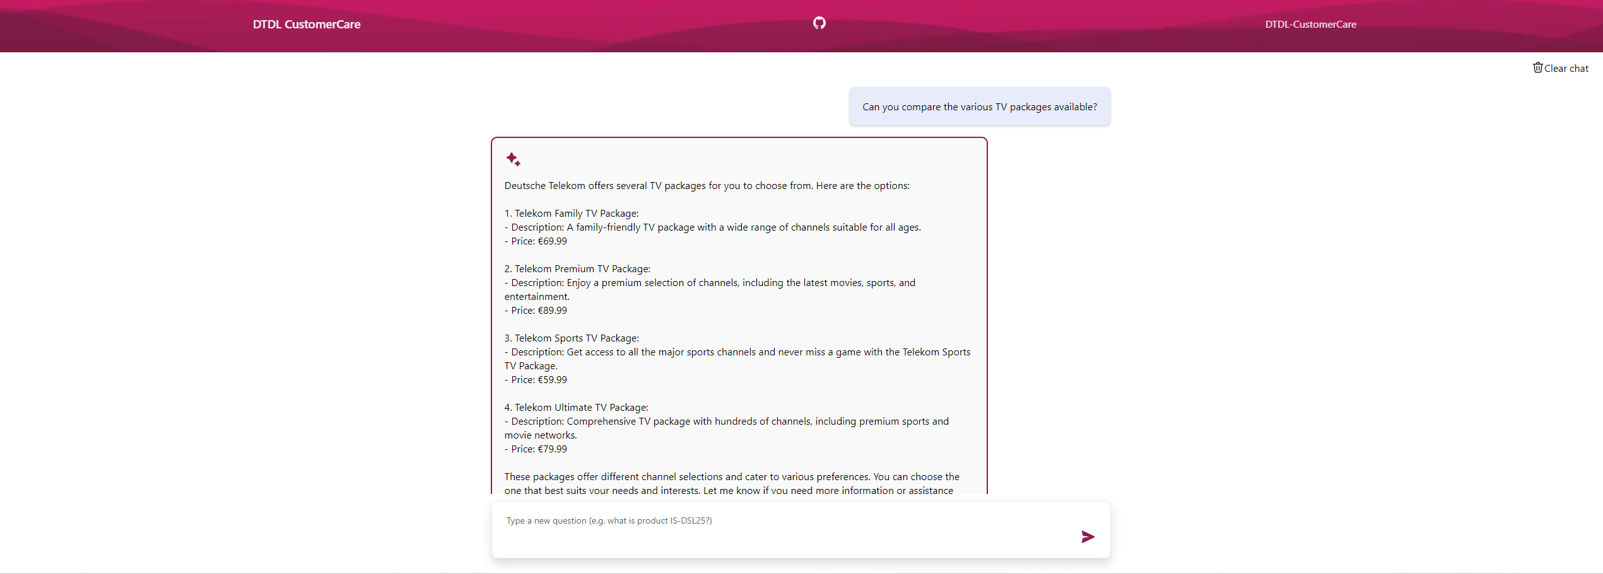Select the user question about TV packages

pos(979,107)
